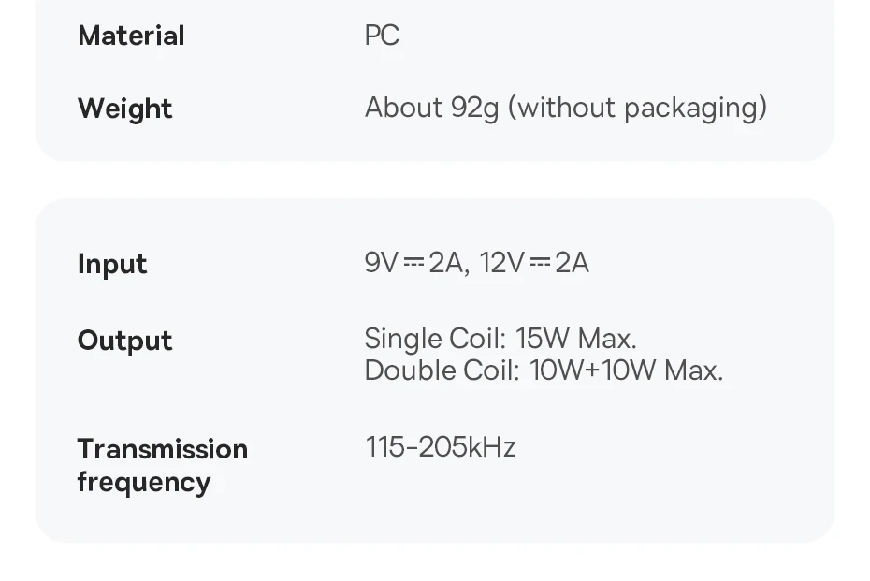Click the Output label
Image resolution: width=870 pixels, height=581 pixels.
coord(124,341)
